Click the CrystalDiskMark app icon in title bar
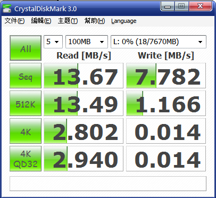The width and height of the screenshot is (216, 198). (x=7, y=9)
